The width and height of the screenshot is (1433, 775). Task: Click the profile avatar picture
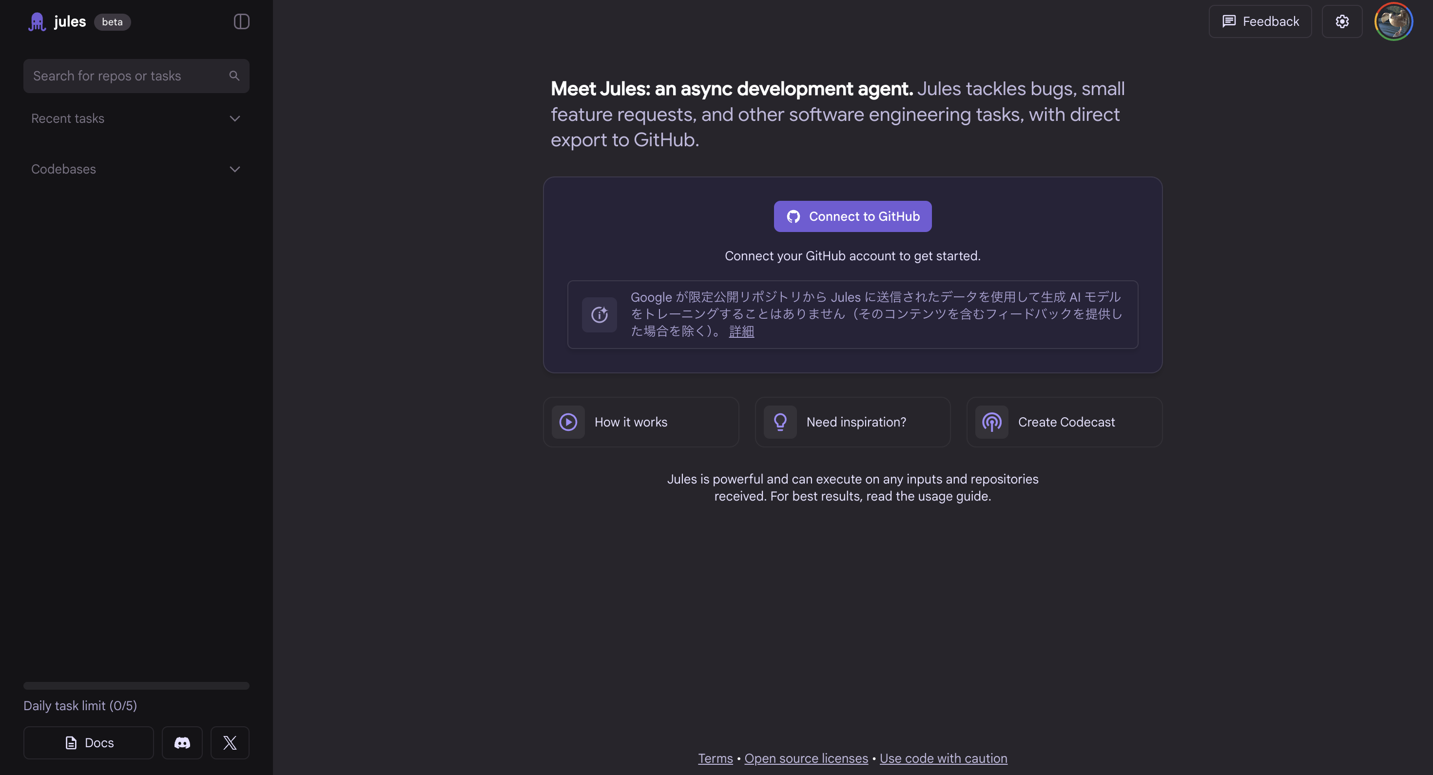point(1394,21)
